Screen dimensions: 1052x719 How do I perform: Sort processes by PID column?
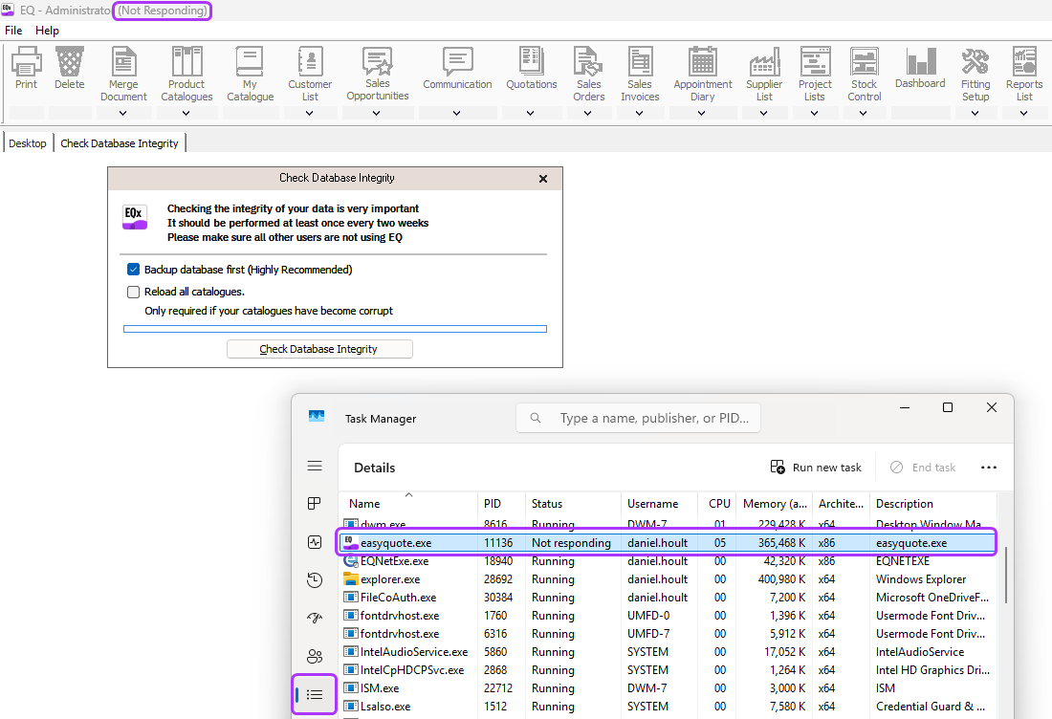click(x=501, y=504)
